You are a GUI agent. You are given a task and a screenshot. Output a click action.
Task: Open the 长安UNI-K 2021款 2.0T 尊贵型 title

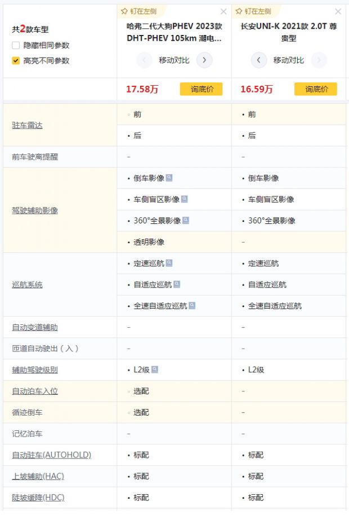point(289,32)
